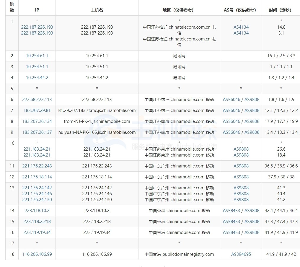Open IP 223.68.223.113 on hop 6
The image size is (300, 267).
37,99
